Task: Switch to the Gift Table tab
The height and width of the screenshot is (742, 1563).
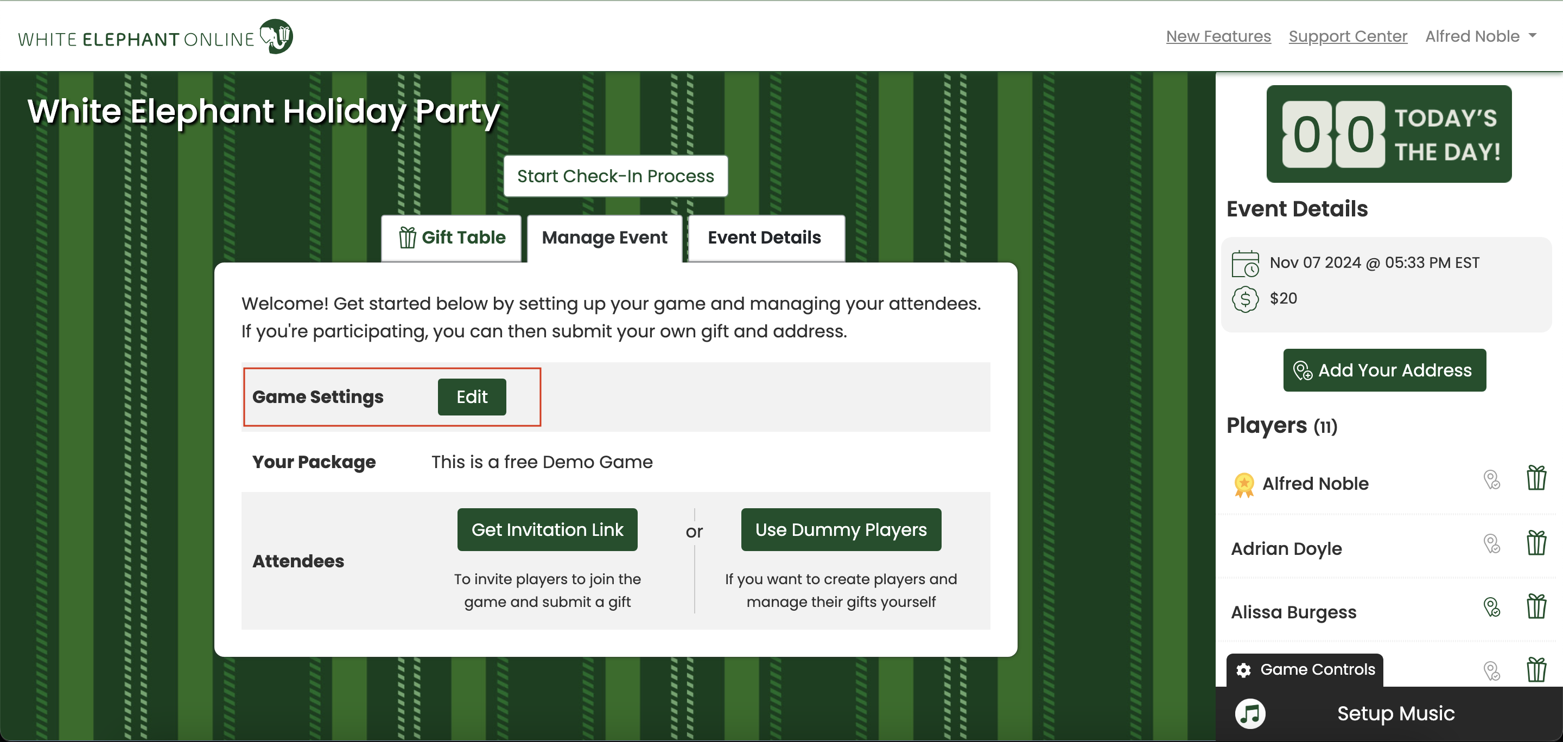Action: click(452, 238)
